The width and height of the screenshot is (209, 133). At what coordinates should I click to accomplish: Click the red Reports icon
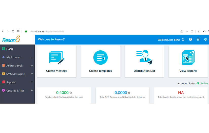click(4, 82)
